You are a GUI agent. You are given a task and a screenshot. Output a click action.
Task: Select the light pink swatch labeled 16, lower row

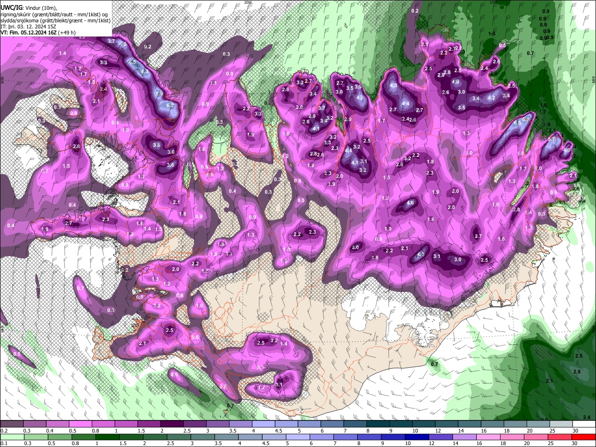489,437
